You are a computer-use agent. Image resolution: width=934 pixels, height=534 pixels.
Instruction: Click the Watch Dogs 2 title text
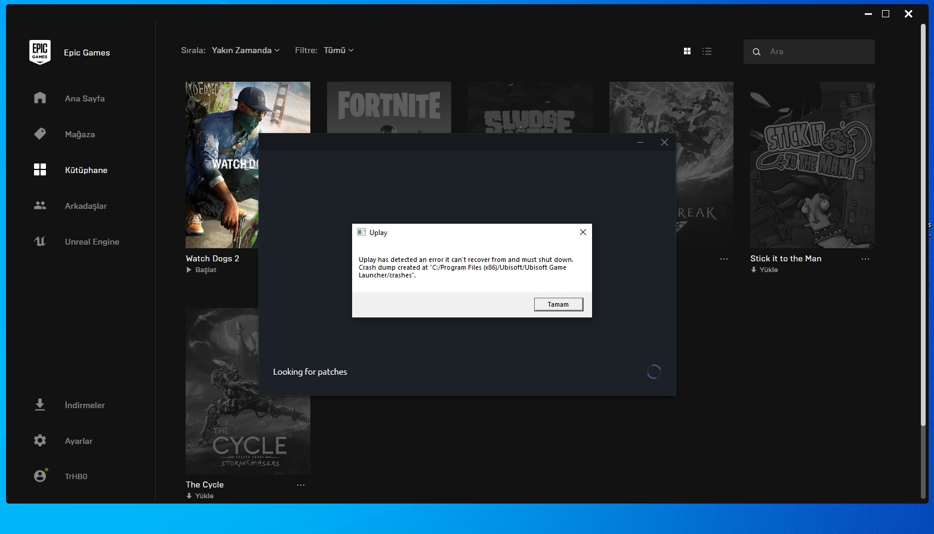(x=212, y=258)
